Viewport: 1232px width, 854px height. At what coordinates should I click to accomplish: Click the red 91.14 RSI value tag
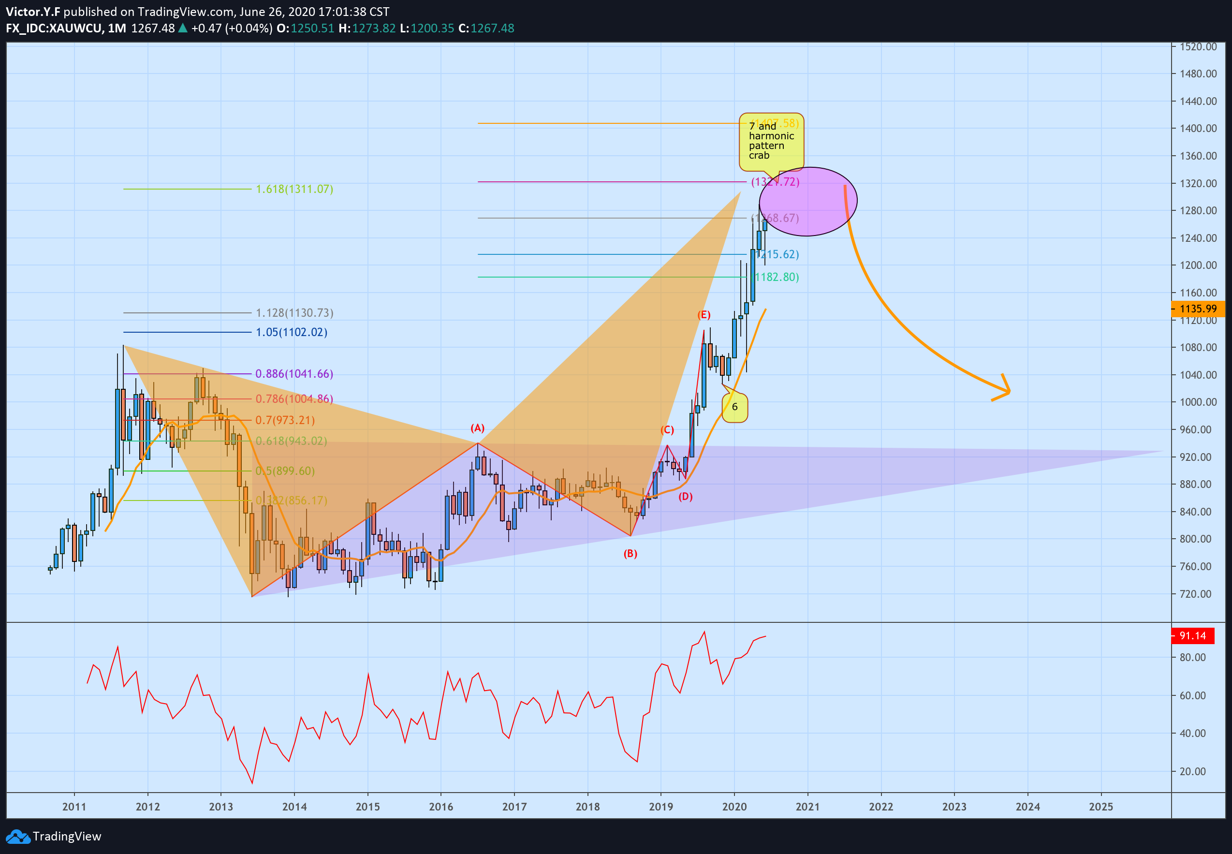[1192, 636]
